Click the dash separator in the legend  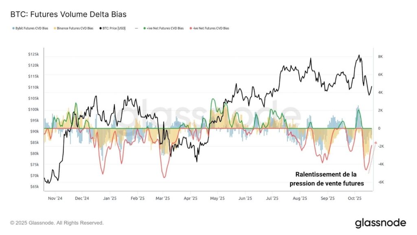[x=136, y=29]
